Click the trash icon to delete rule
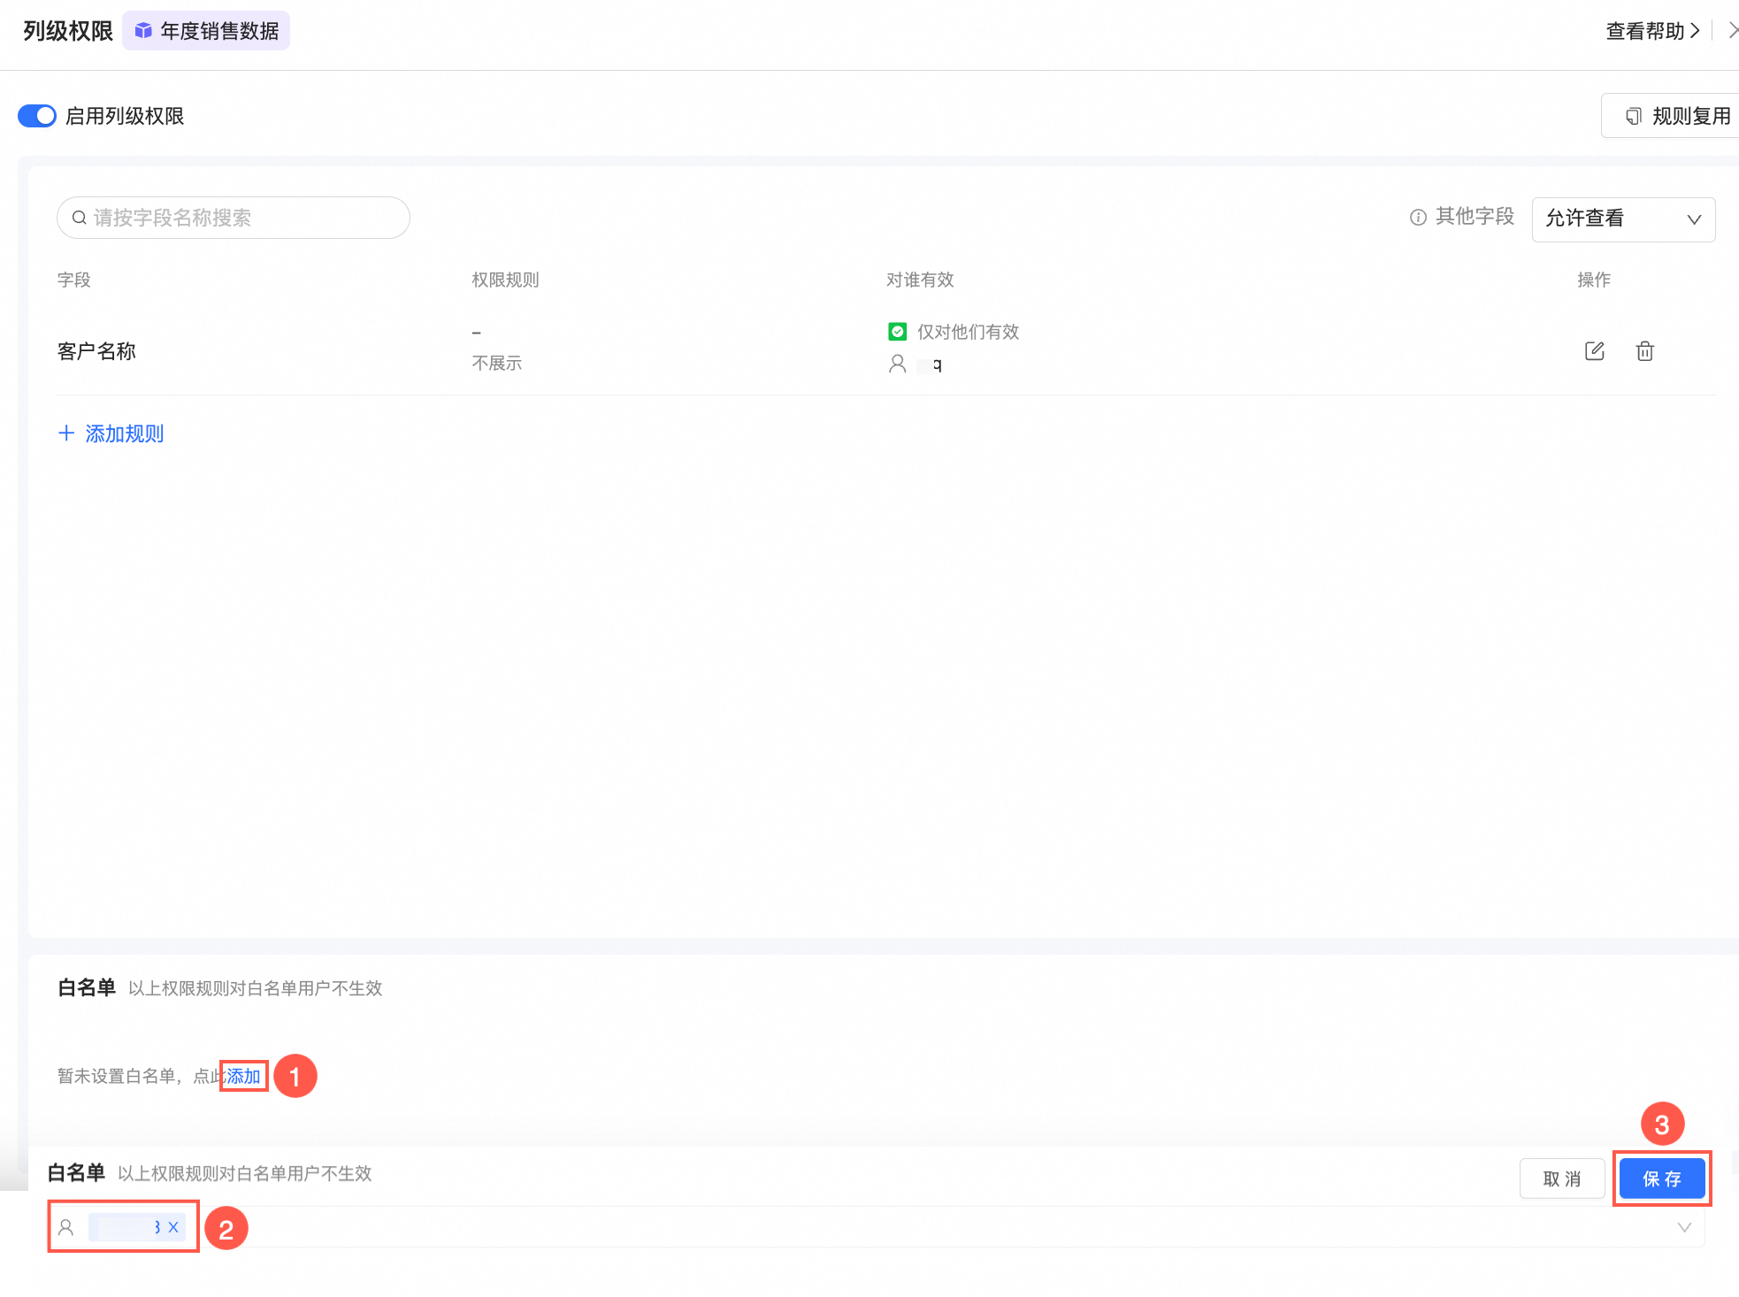 pyautogui.click(x=1644, y=351)
